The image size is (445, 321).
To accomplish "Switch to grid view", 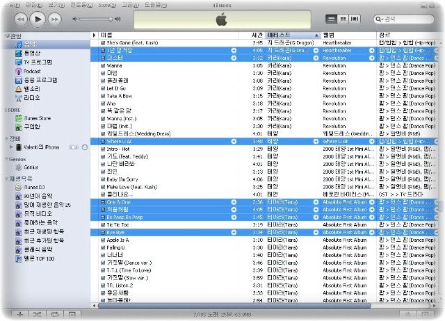I will [x=343, y=19].
